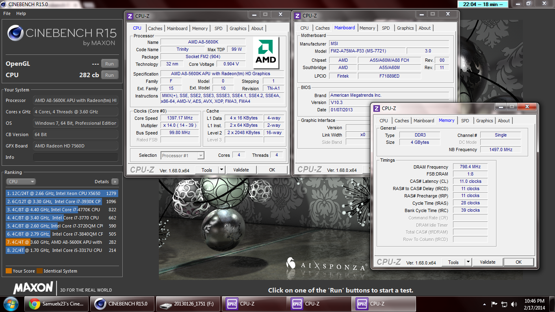Expand Tools dropdown arrow in CPU-Z Memory window
The width and height of the screenshot is (555, 312).
click(x=468, y=262)
